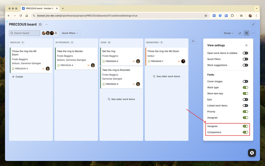
Task: Open the PRECIOUS-3 issue key link
Action: 112,84
